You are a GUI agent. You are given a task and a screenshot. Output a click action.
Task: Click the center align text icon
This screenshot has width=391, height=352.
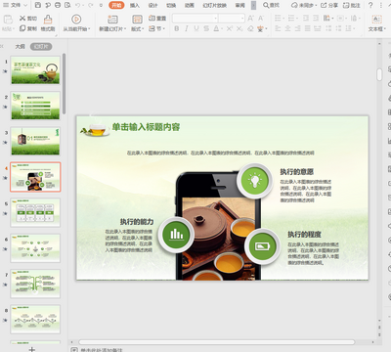[288, 28]
